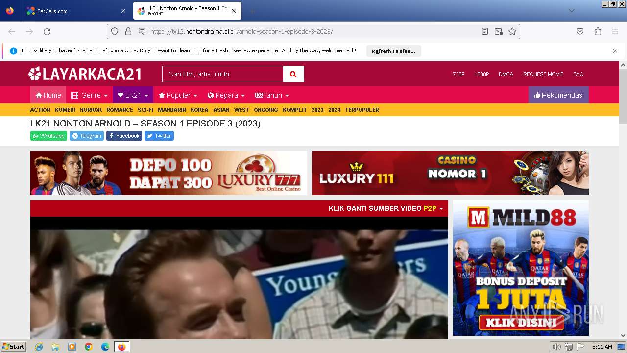Select TERPOPULER category in yellow bar
Screen dimensions: 627x353
[362, 110]
